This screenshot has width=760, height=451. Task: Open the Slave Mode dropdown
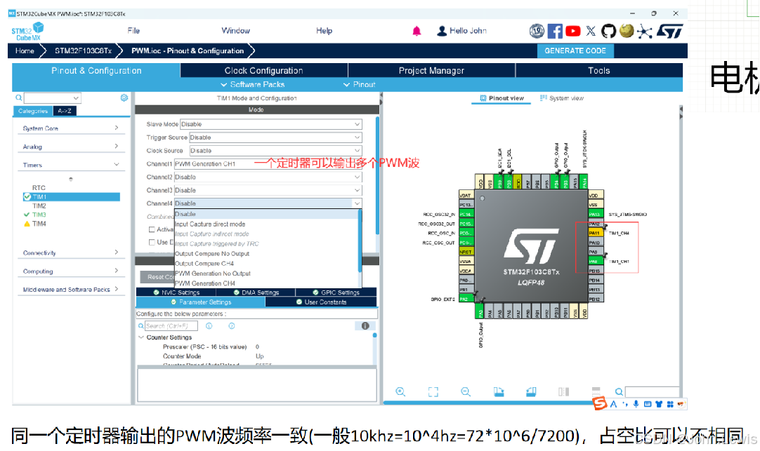(x=271, y=124)
